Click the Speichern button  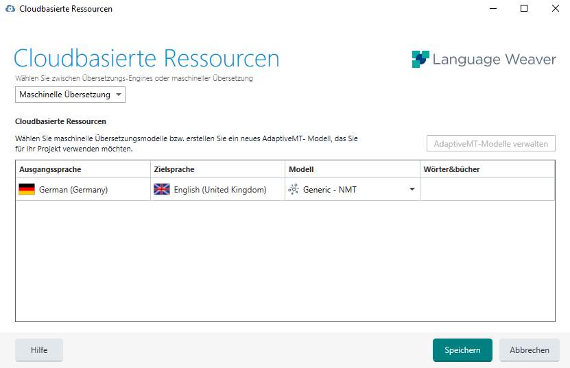point(462,349)
